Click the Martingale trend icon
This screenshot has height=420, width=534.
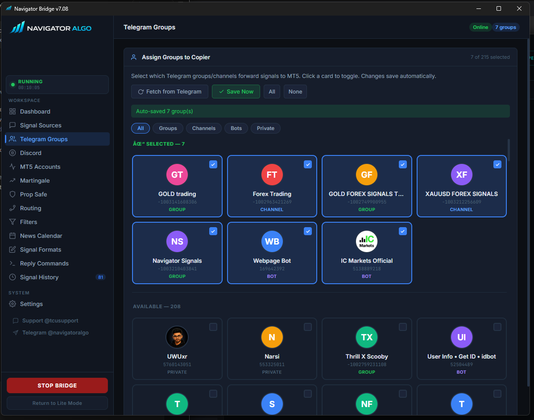coord(12,180)
